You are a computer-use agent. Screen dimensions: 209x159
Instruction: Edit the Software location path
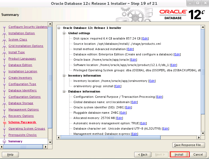pyautogui.click(x=173, y=65)
